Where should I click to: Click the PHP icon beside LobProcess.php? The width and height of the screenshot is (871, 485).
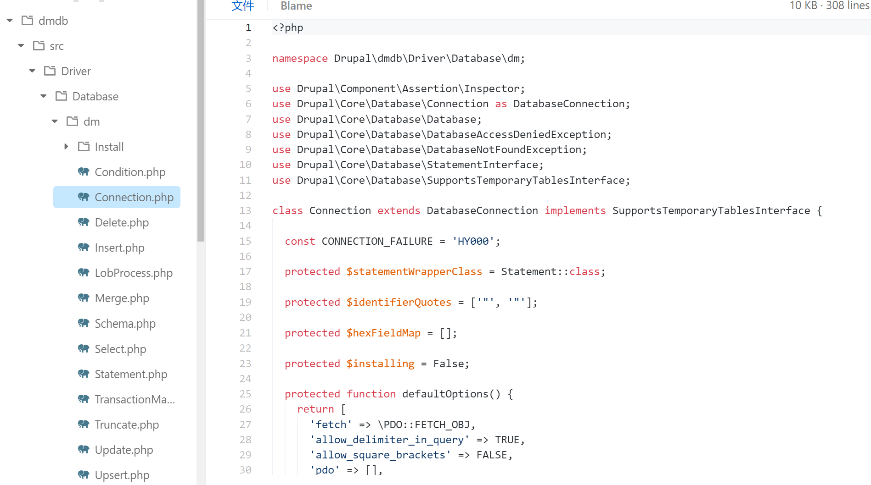[x=84, y=273]
